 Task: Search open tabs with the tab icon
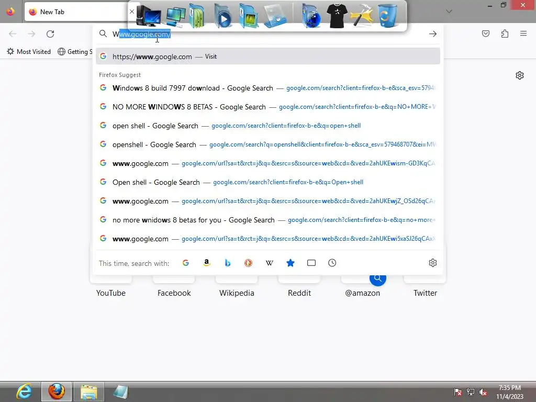click(x=311, y=263)
